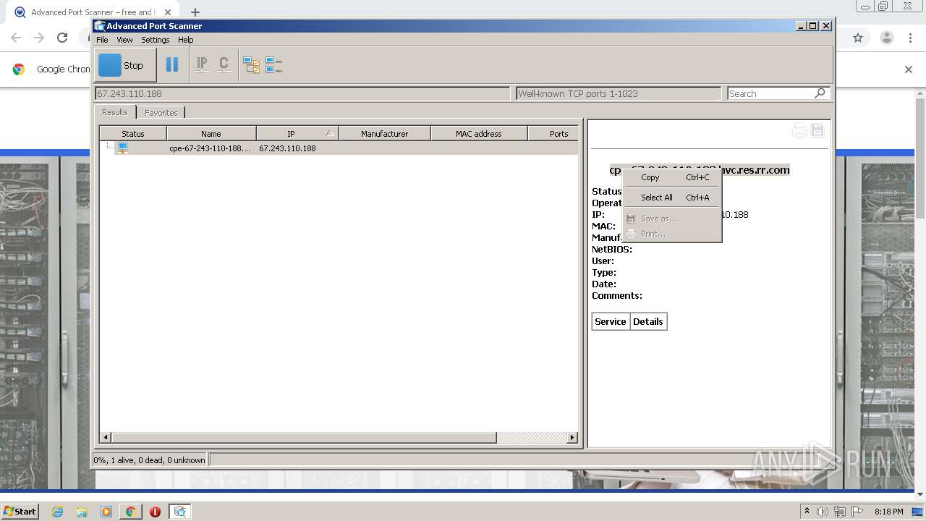
Task: Click the collapse all results list icon
Action: click(x=273, y=66)
